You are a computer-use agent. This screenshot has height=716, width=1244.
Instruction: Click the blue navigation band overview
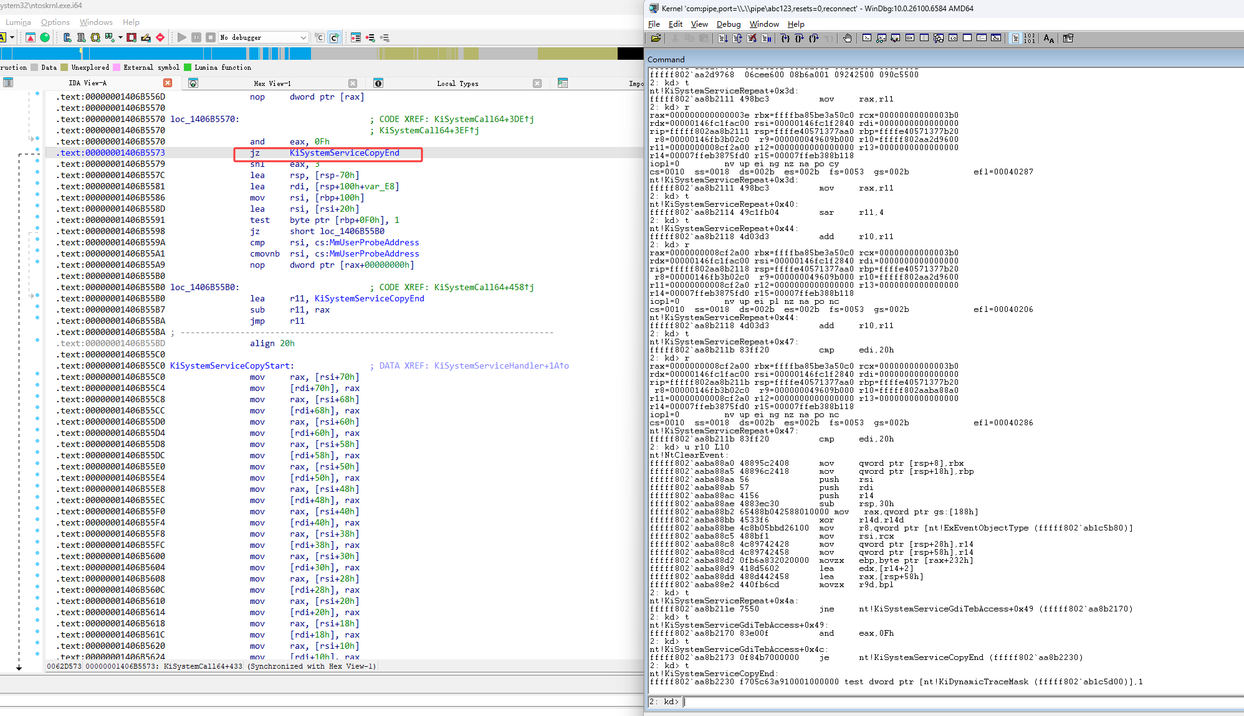click(x=187, y=54)
